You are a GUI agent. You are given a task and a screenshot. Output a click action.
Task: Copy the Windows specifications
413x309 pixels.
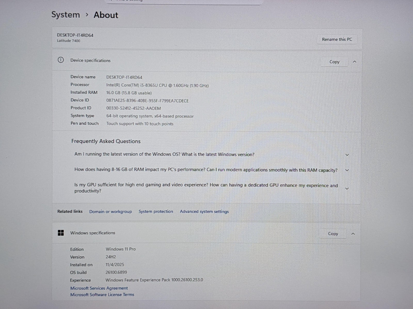point(333,234)
